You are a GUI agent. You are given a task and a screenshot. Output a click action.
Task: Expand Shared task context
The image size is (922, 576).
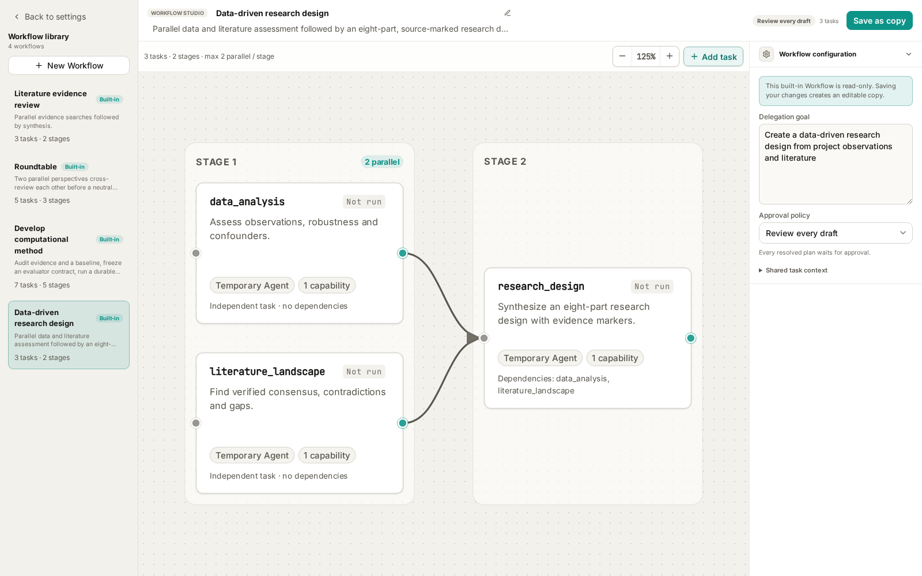point(793,270)
